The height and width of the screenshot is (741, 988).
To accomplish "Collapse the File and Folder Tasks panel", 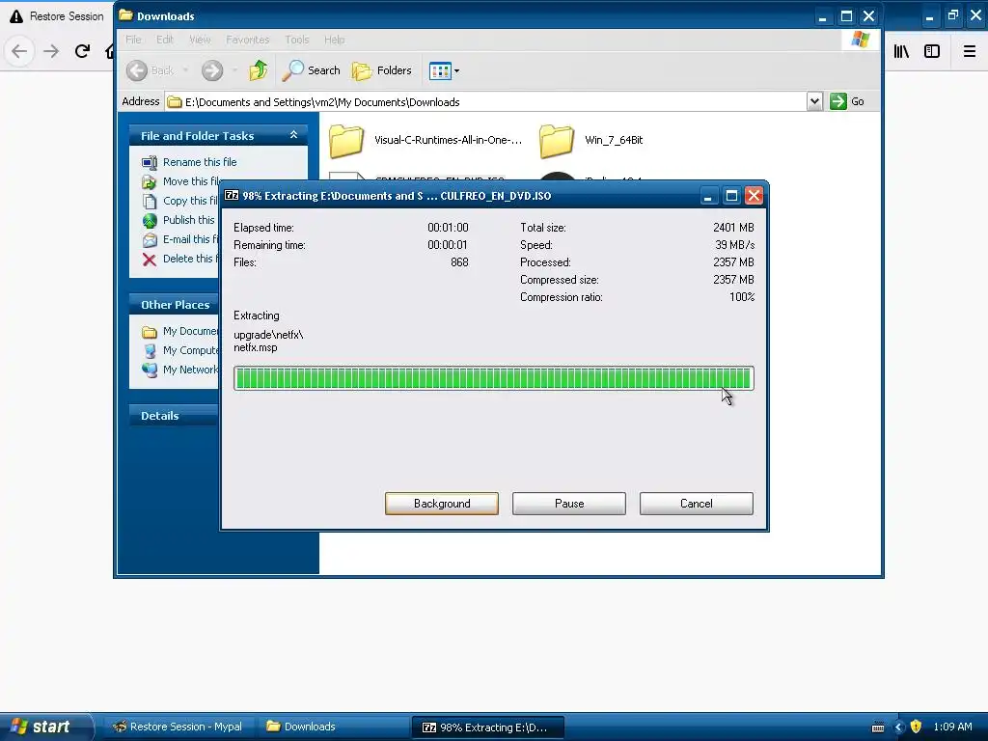I will [293, 135].
